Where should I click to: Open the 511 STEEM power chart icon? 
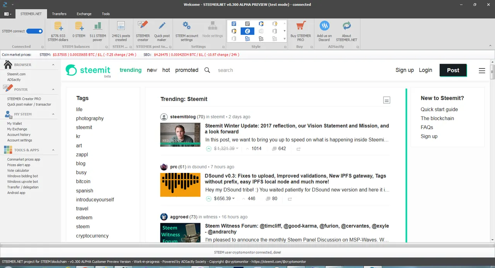tap(97, 27)
